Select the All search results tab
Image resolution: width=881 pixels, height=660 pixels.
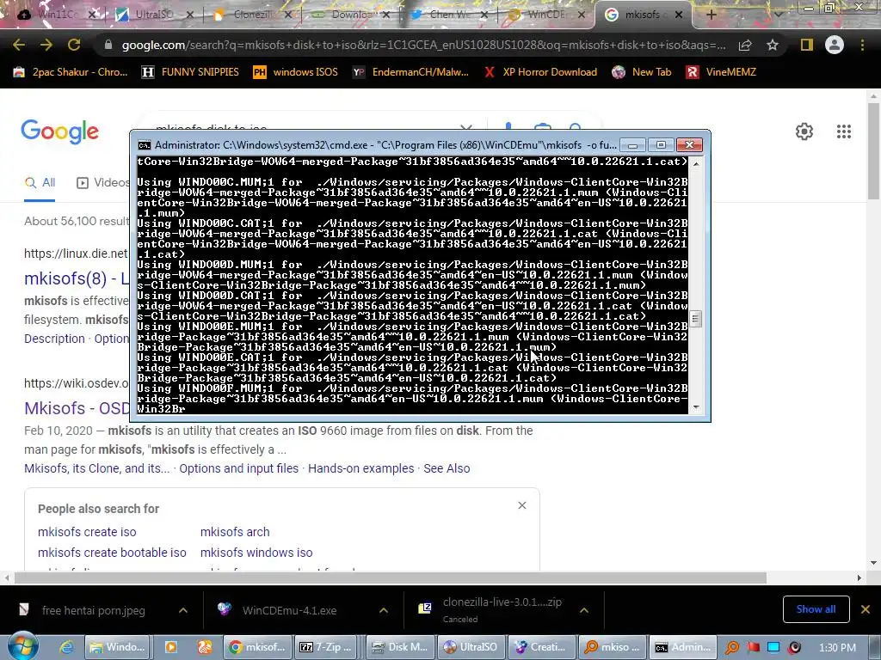(40, 182)
